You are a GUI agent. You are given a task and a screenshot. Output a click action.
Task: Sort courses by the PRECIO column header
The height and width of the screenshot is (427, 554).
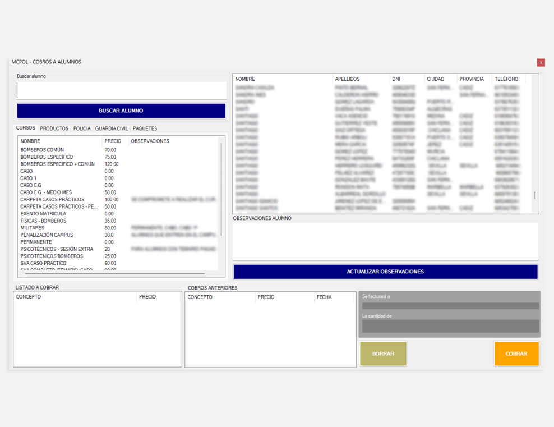coord(113,141)
